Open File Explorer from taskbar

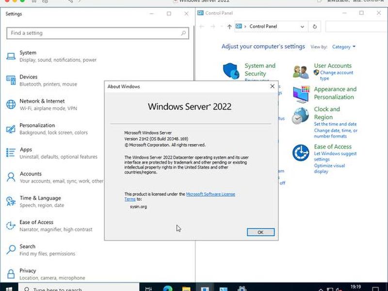pyautogui.click(x=186, y=289)
